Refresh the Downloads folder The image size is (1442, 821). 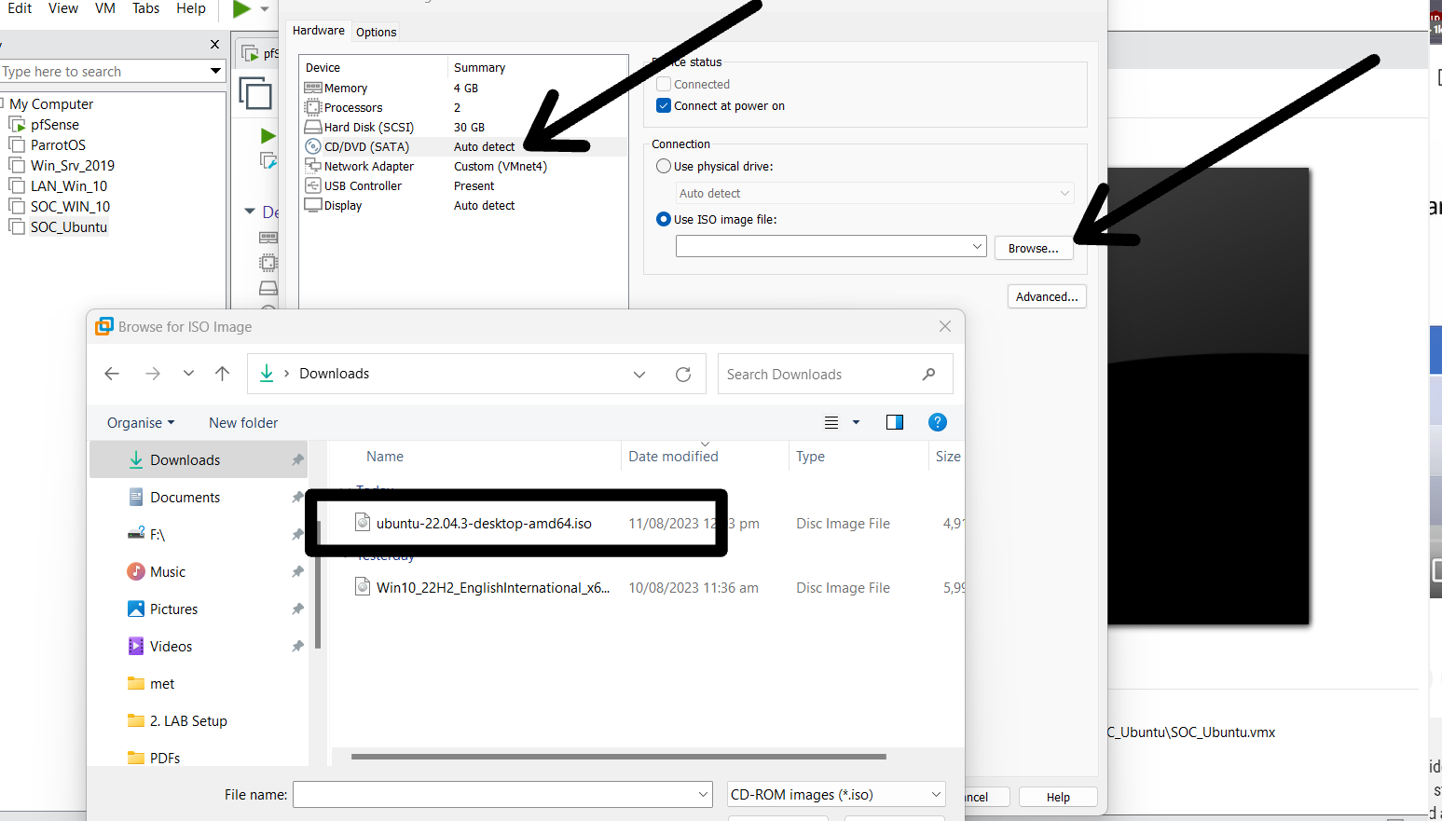(x=683, y=375)
